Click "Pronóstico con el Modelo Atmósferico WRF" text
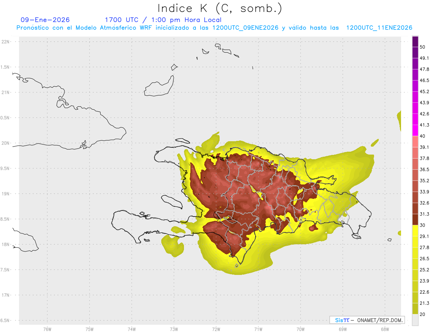Image resolution: width=432 pixels, height=334 pixels. tap(85, 28)
